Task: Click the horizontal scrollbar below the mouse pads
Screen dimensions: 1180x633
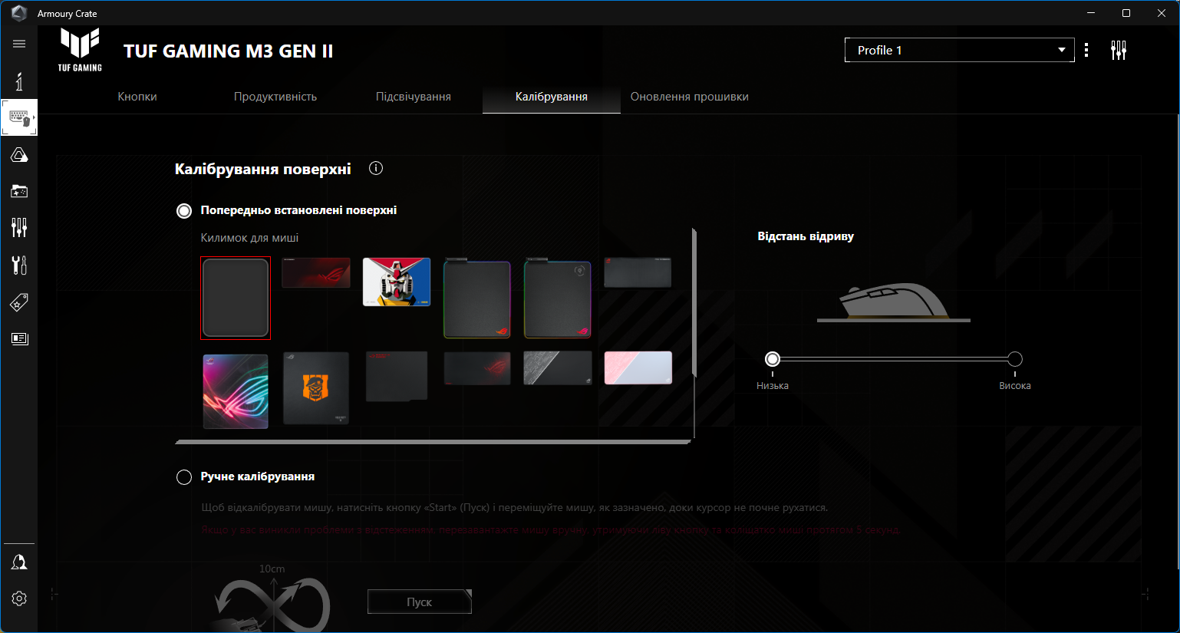Action: coord(433,442)
